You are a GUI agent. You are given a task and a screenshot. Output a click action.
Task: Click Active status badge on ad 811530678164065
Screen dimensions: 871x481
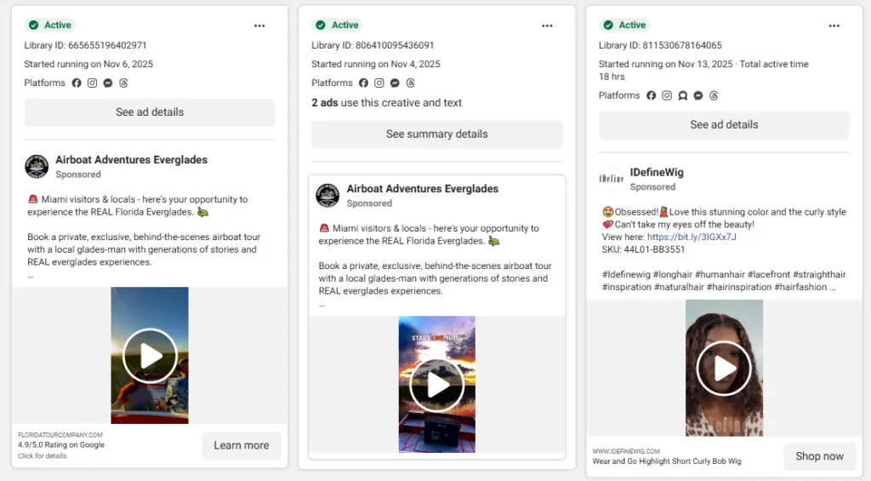click(x=624, y=25)
